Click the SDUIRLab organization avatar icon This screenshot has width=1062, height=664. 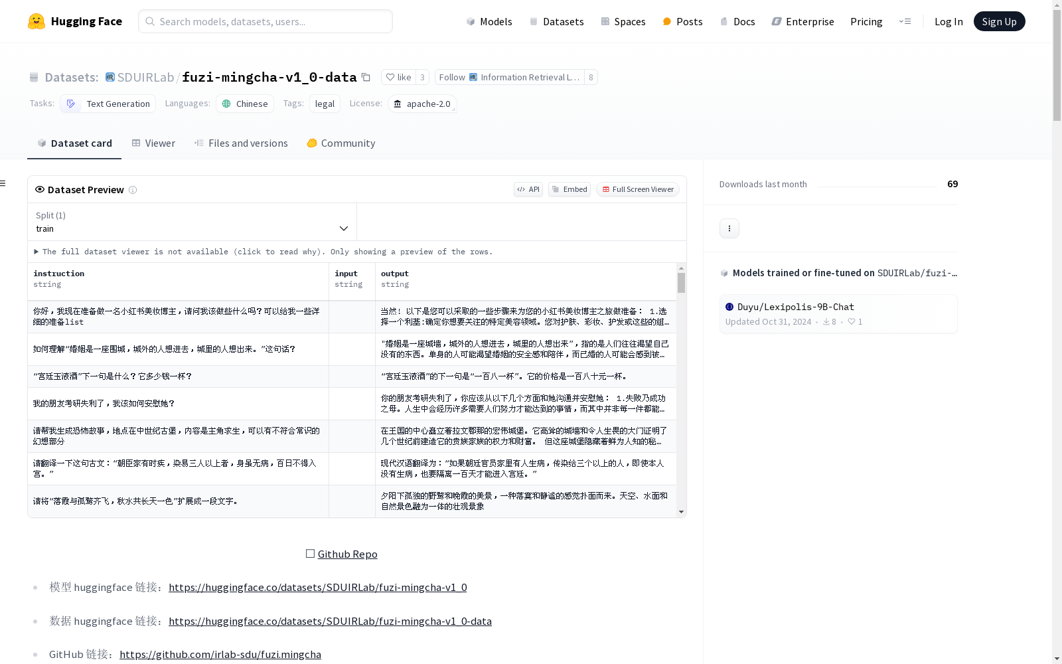[110, 77]
